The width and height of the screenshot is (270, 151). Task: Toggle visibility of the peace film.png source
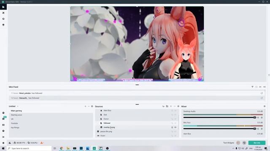(175, 131)
